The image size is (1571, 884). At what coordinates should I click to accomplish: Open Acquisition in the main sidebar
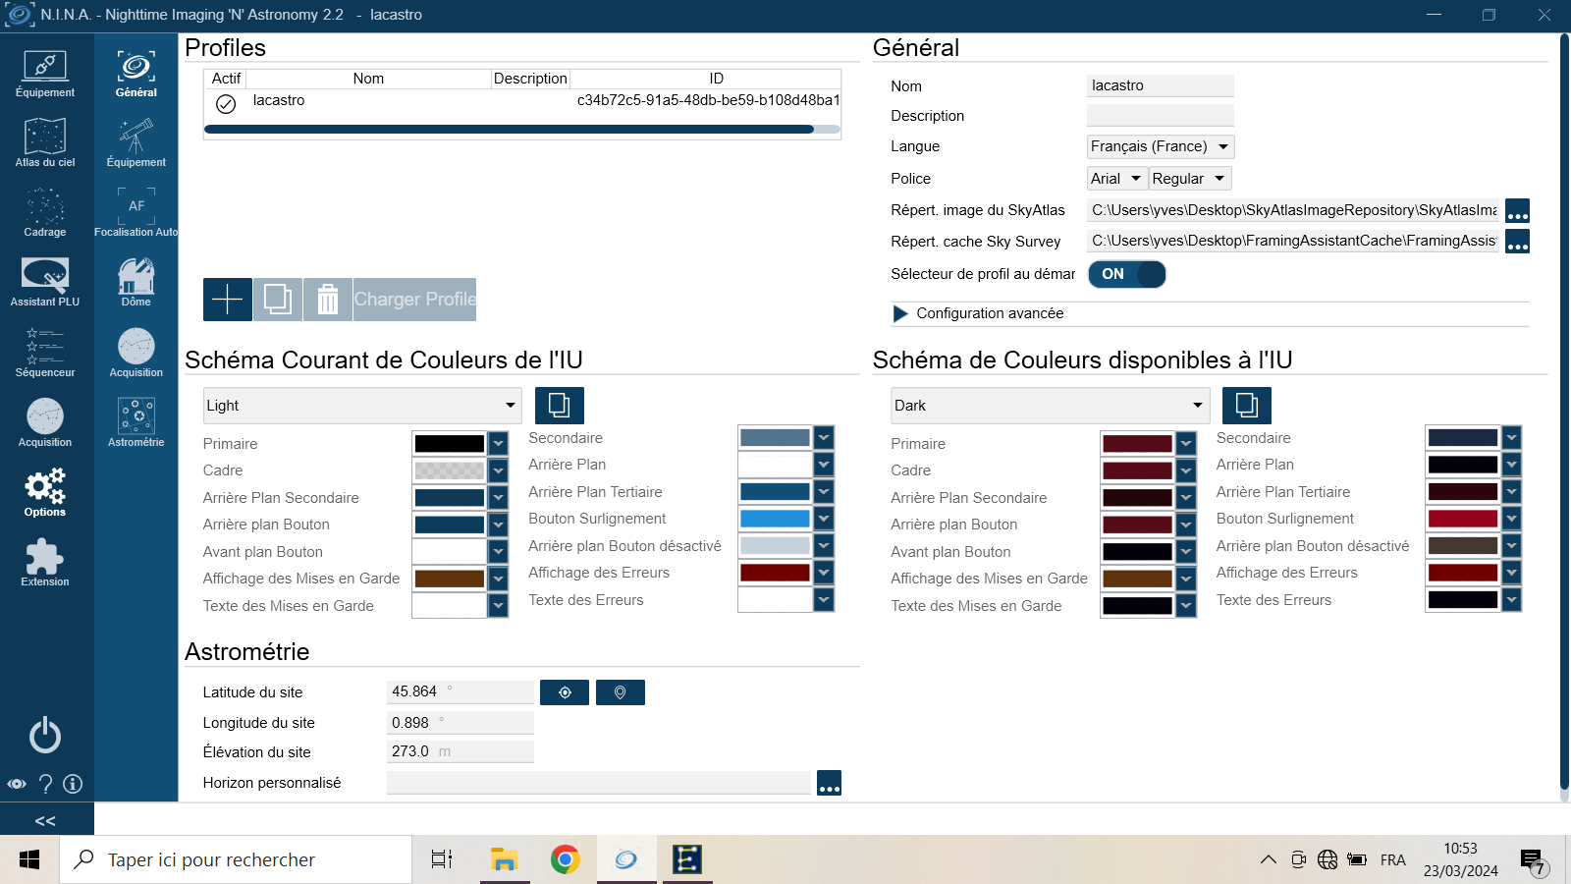pos(45,422)
